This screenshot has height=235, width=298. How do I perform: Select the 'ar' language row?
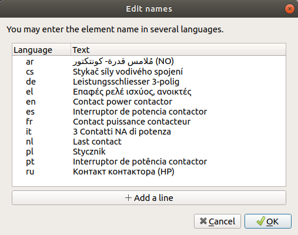(x=149, y=62)
